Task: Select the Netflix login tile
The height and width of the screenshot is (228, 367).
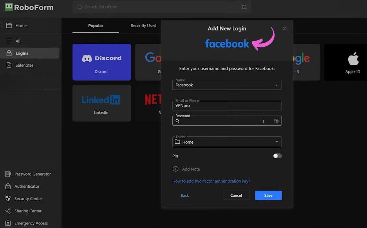Action: [148, 103]
